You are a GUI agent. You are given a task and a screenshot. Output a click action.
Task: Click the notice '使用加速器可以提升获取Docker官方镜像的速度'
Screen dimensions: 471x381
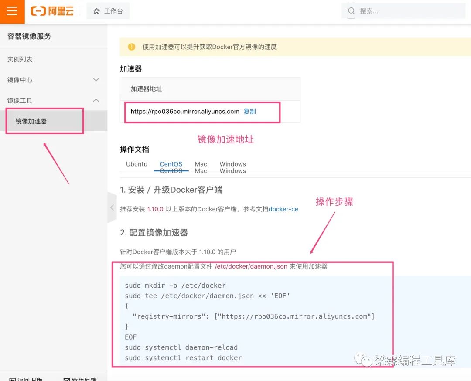point(209,47)
